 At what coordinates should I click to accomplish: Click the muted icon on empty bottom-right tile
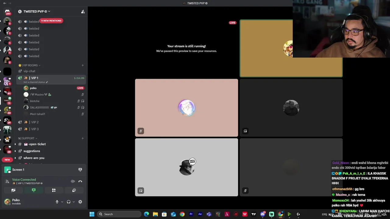pos(245,191)
